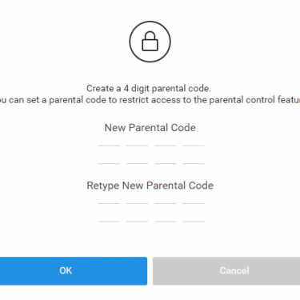The image size is (300, 300).
Task: Select the third digit field of New Parental Code
Action: pos(166,154)
